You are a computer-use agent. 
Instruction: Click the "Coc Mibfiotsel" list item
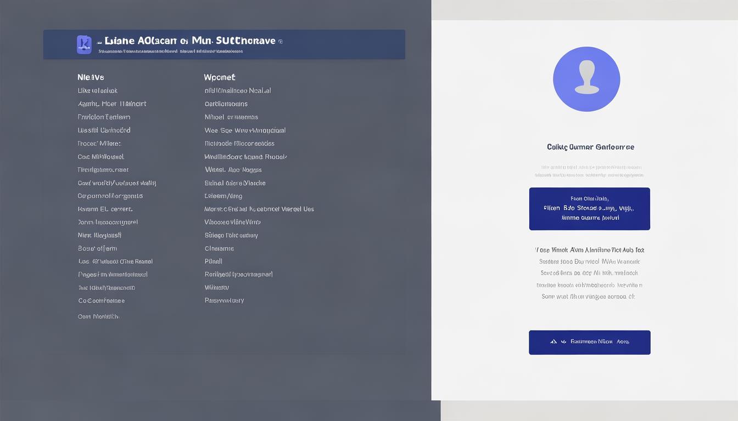(x=100, y=157)
